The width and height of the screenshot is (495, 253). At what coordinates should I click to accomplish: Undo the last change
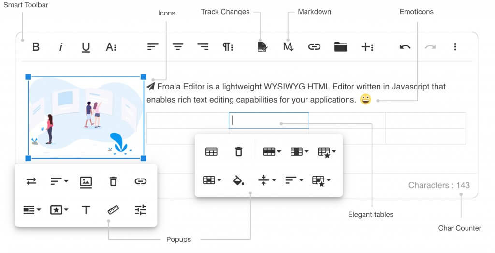coord(405,47)
